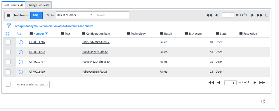Select checkbox for row CTR0010787
Image resolution: width=279 pixels, height=111 pixels.
[x=8, y=62]
